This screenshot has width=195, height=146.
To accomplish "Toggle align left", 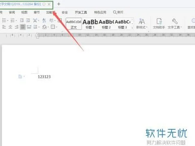I will pos(4,27).
